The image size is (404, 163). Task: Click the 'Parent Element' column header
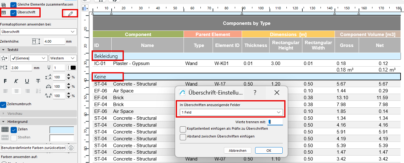(x=213, y=35)
